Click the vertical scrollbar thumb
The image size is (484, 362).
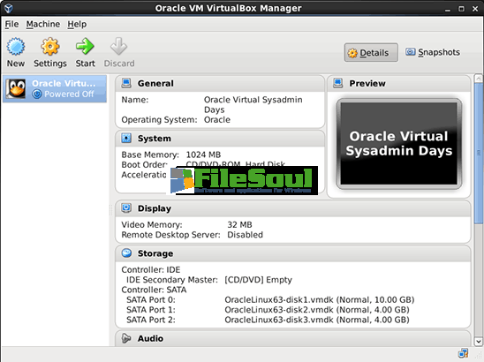pyautogui.click(x=479, y=153)
